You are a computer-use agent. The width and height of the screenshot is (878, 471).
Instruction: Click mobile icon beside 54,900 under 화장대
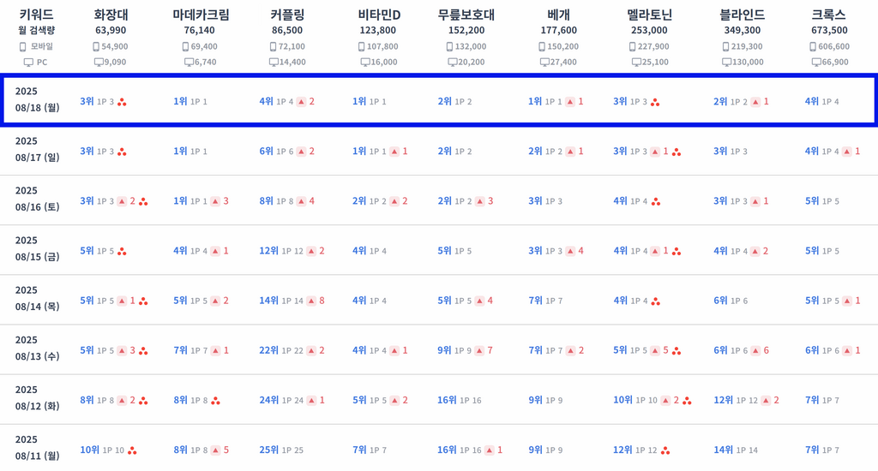pyautogui.click(x=96, y=46)
